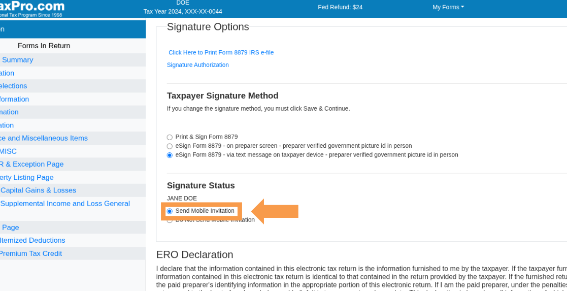Image resolution: width=567 pixels, height=291 pixels.
Task: Open Itemized Deductions in sidebar
Action: (32, 241)
